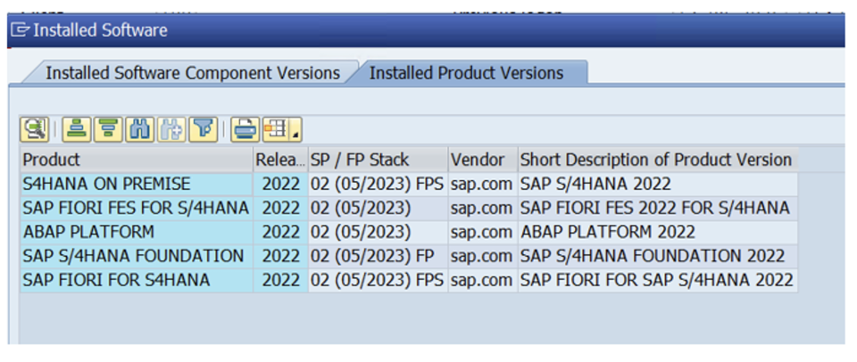This screenshot has height=362, width=857.
Task: Select the SAP S/4HANA FOUNDATION product cell
Action: click(133, 256)
